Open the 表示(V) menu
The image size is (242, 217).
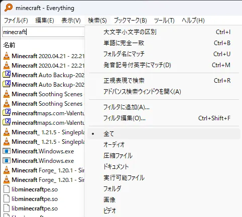click(71, 21)
